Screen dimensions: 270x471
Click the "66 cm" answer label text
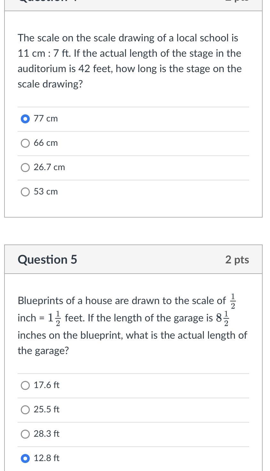pyautogui.click(x=46, y=143)
